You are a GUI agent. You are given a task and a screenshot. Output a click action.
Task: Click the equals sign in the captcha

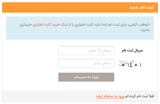(x=123, y=65)
